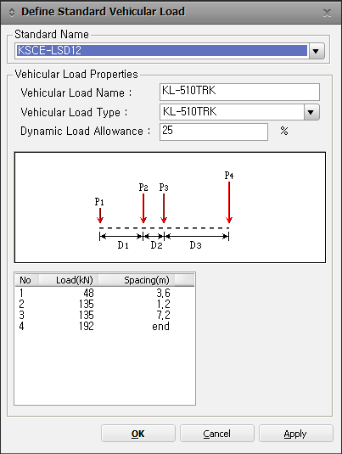Open the Standard Name dropdown arrow
Screen dimensions: 342x454
[317, 51]
